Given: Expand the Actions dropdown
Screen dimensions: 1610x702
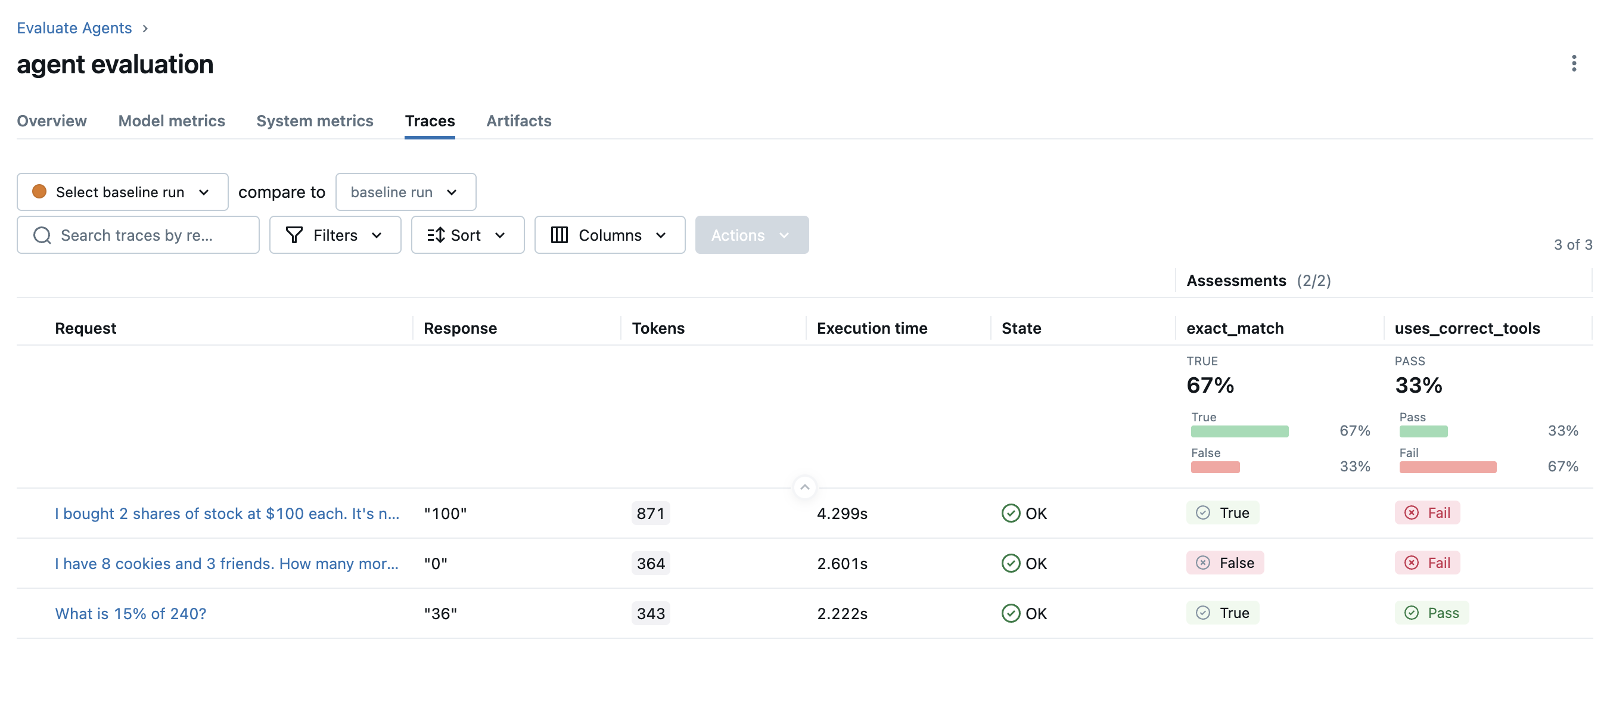Looking at the screenshot, I should point(751,235).
